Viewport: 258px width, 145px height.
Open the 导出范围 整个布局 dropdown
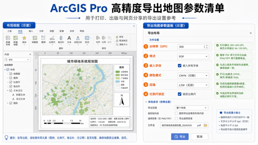[191, 108]
